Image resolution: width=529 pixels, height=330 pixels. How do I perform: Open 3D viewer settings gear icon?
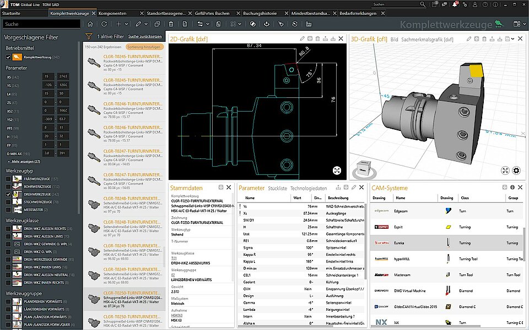pos(516,171)
